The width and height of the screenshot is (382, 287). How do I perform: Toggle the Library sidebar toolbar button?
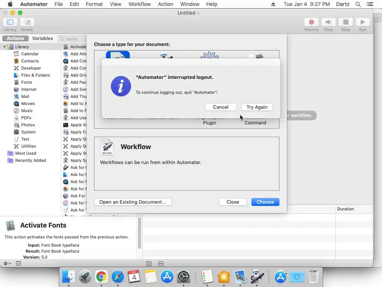pos(10,22)
